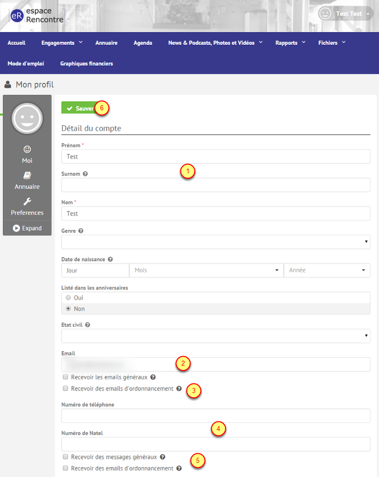Image resolution: width=379 pixels, height=477 pixels.
Task: Click help icon beside Date de naissance
Action: pyautogui.click(x=110, y=259)
